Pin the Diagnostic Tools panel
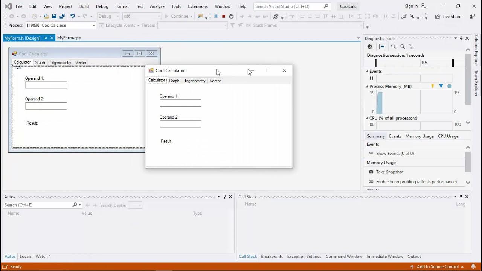This screenshot has width=482, height=271. (x=461, y=38)
